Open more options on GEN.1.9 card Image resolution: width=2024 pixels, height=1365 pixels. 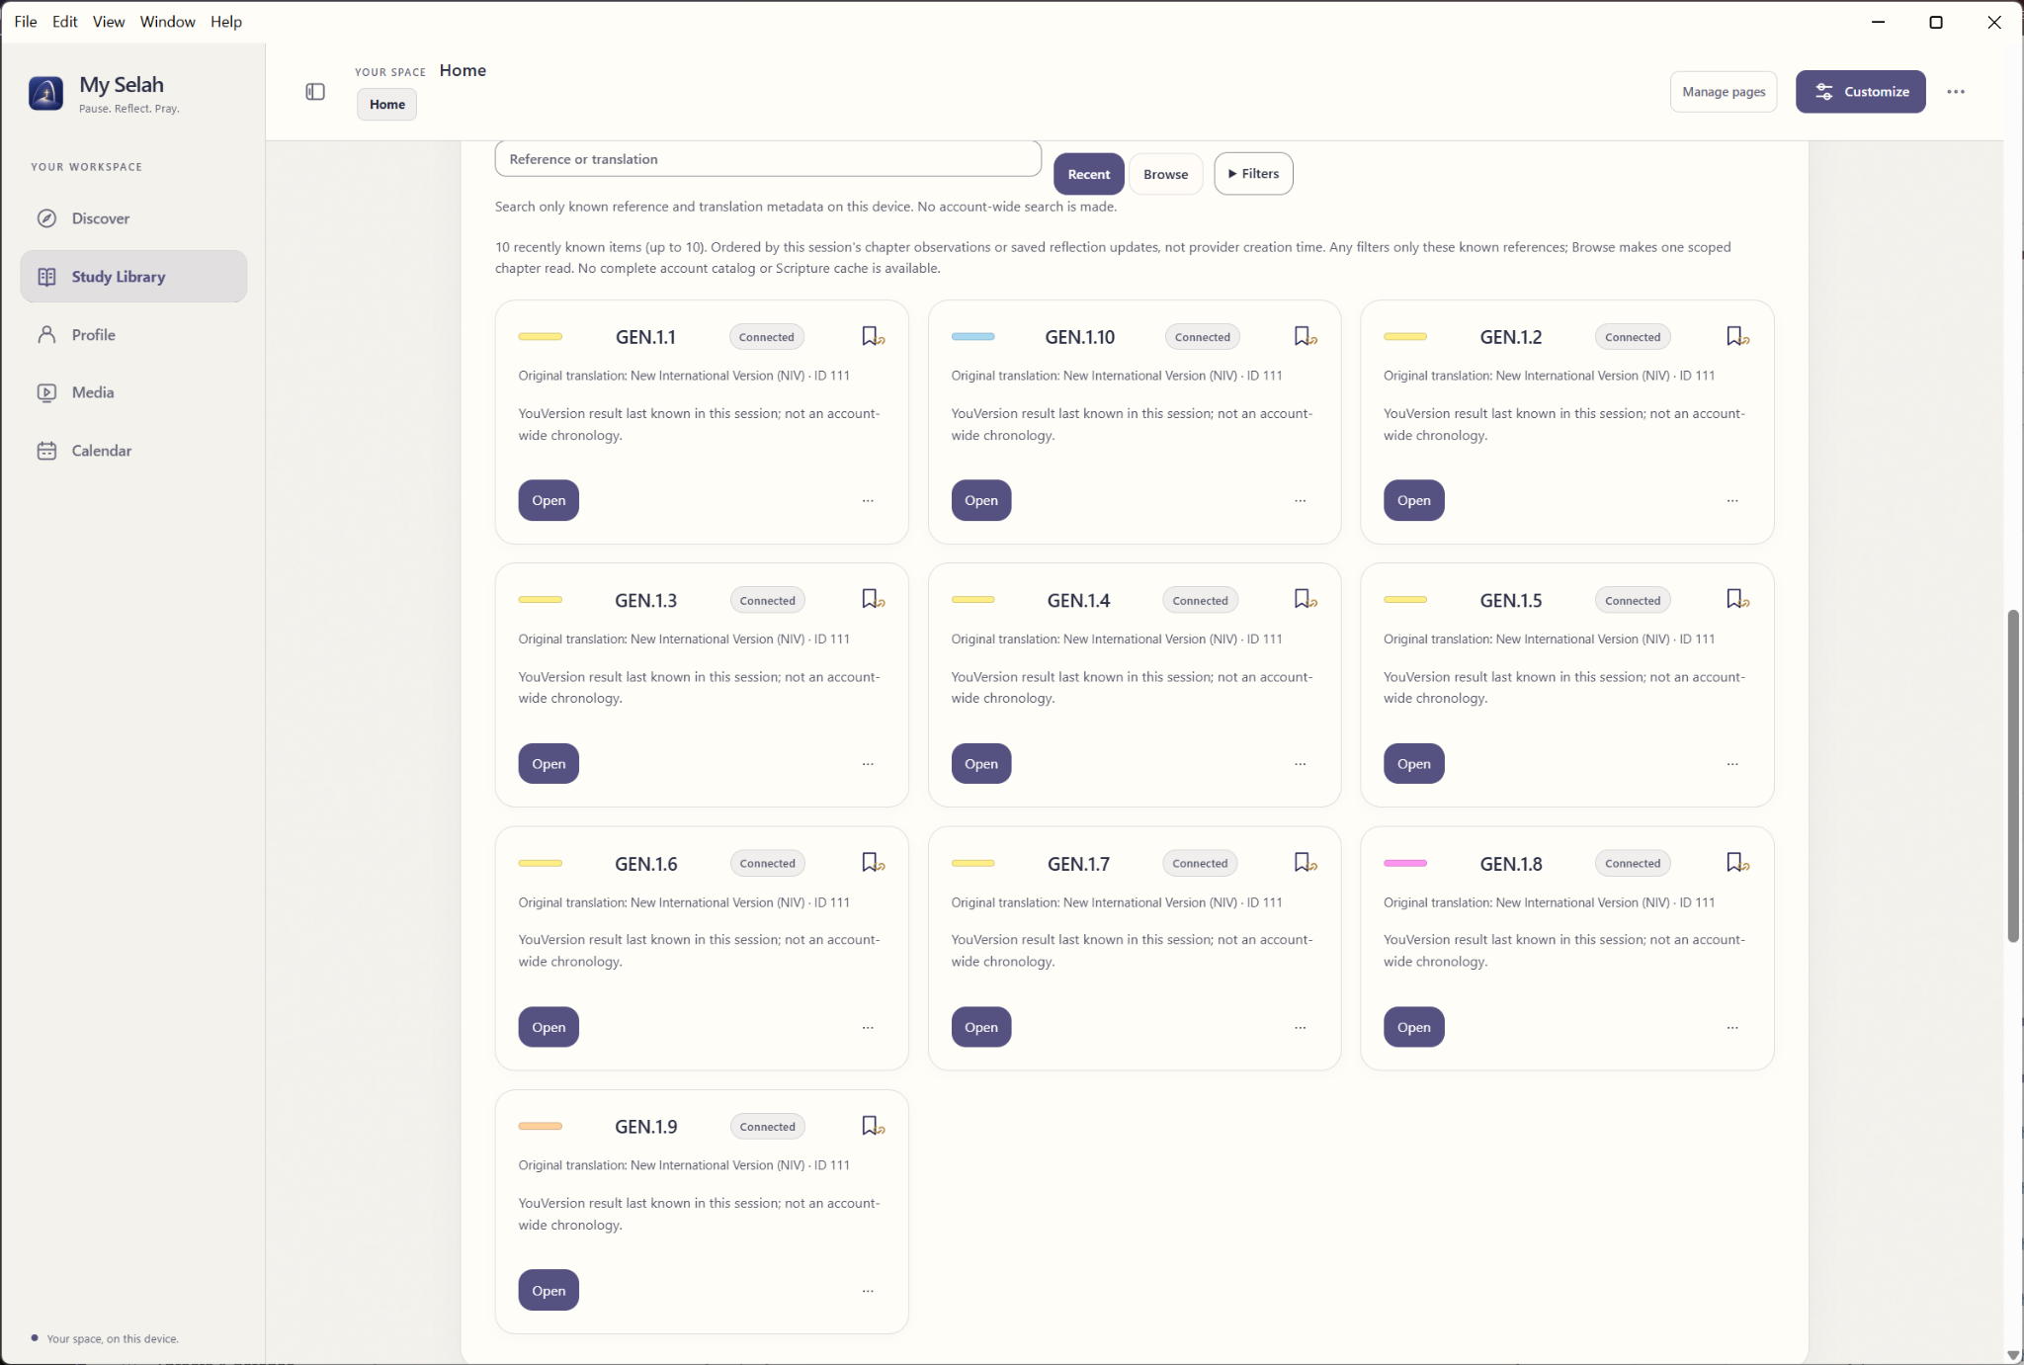(x=868, y=1291)
